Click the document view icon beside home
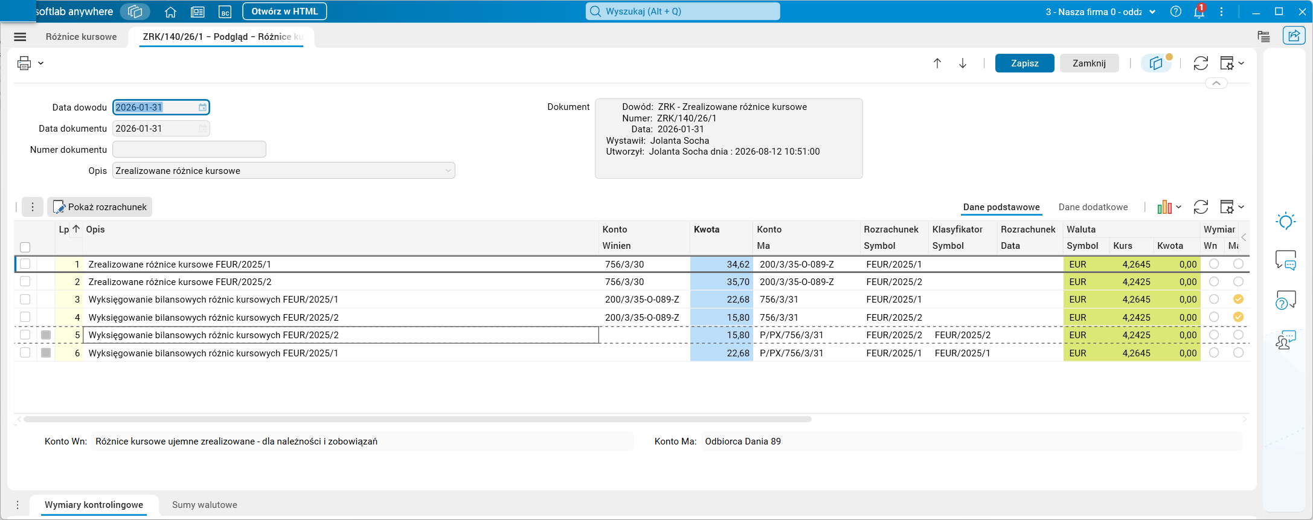This screenshot has height=520, width=1313. pyautogui.click(x=197, y=11)
